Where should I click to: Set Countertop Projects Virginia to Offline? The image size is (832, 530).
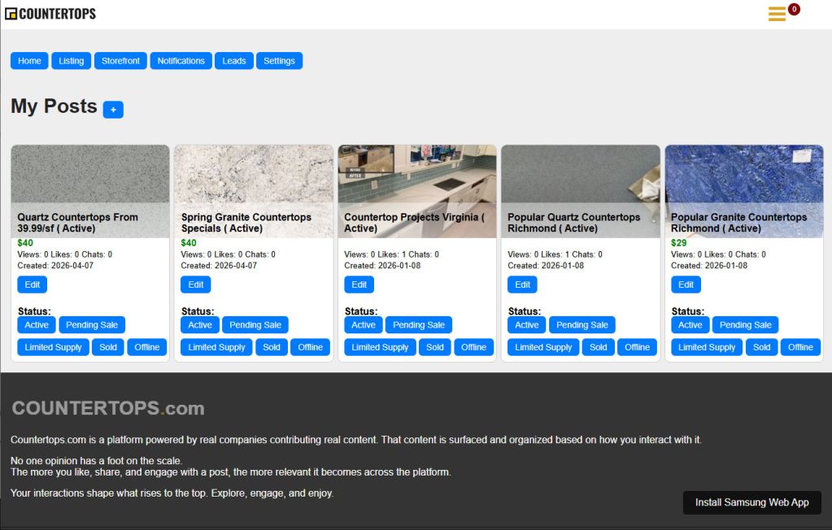(474, 347)
